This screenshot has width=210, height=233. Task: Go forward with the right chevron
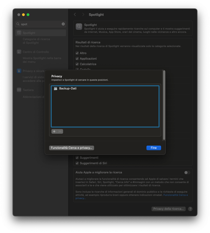pos(83,15)
